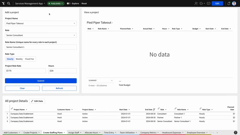Click the share with users icon

click(196, 3)
